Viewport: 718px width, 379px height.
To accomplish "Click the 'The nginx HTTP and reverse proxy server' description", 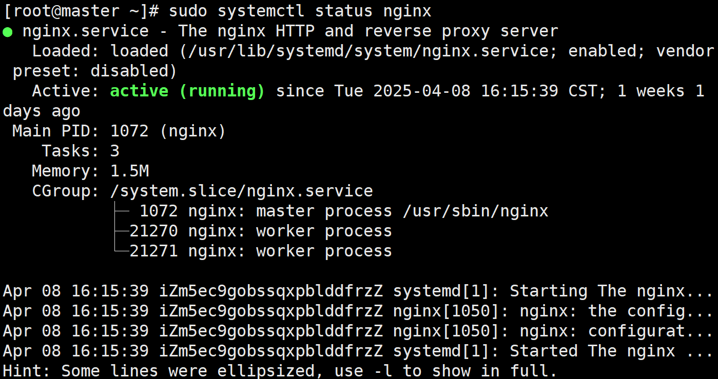I will (368, 31).
